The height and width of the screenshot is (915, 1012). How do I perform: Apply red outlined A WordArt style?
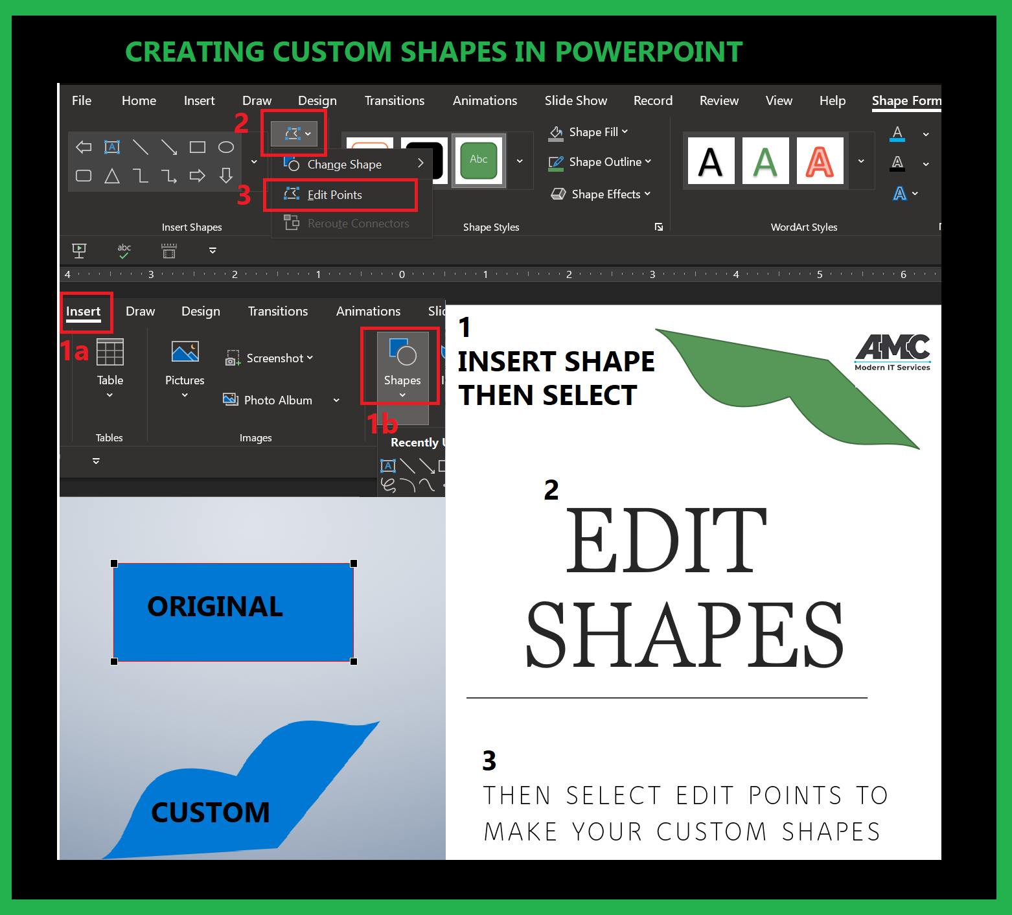[820, 161]
